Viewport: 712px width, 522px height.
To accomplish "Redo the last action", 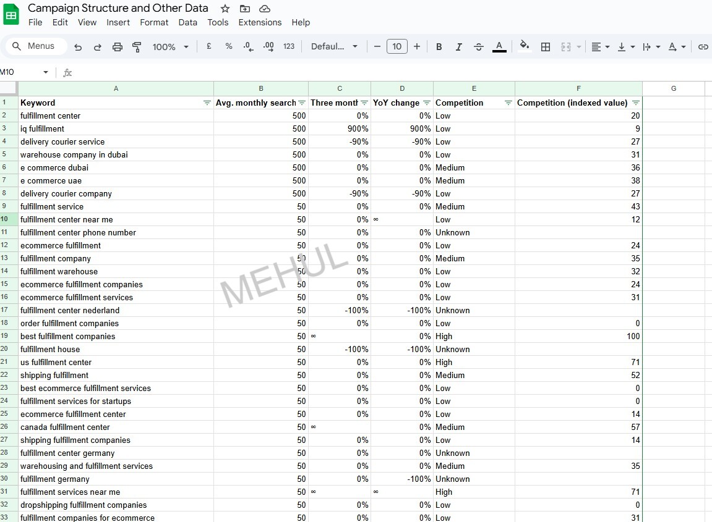I will pyautogui.click(x=96, y=46).
